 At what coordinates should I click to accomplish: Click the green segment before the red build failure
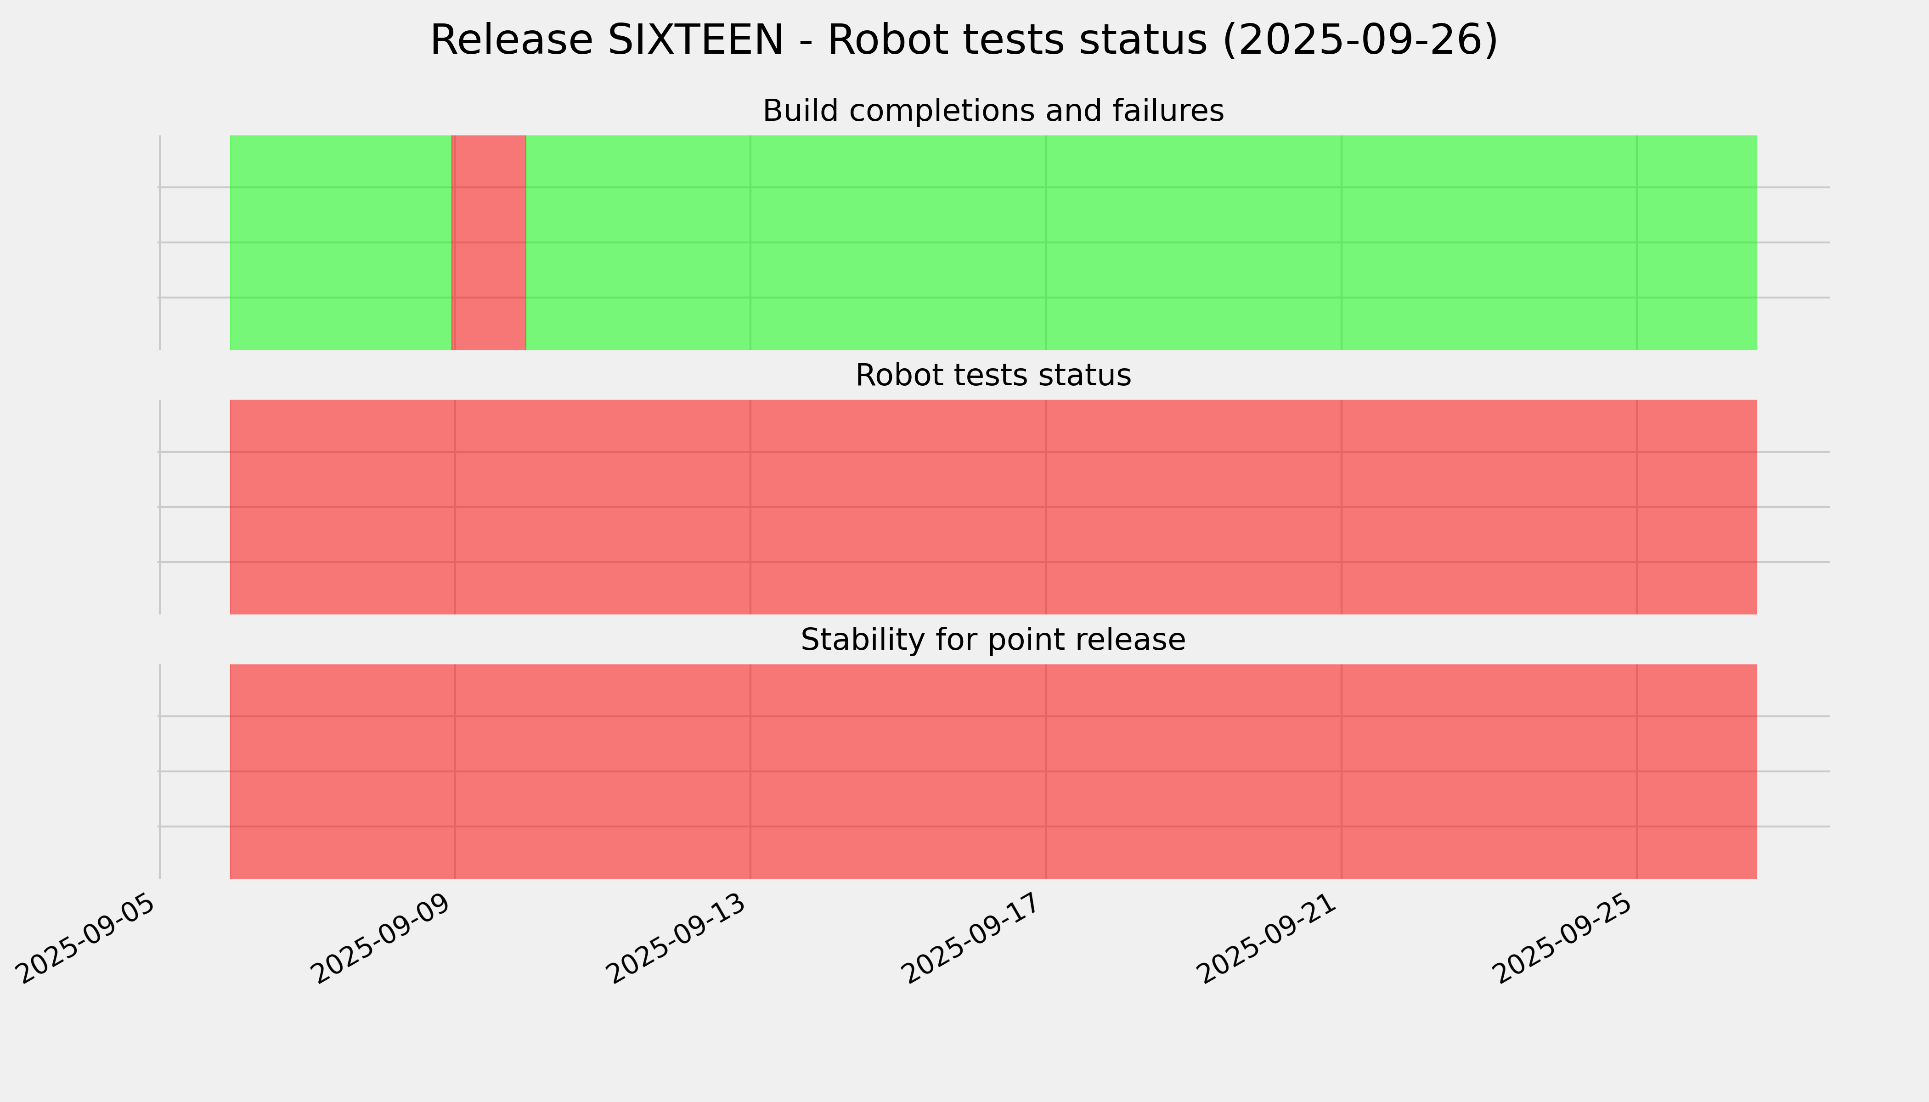click(x=341, y=242)
